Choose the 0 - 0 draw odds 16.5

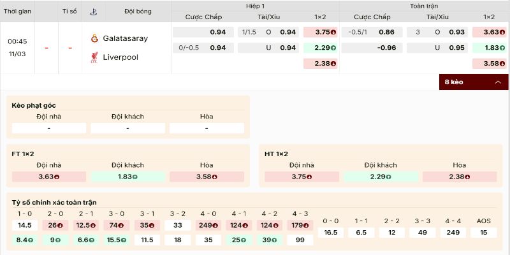(x=331, y=233)
